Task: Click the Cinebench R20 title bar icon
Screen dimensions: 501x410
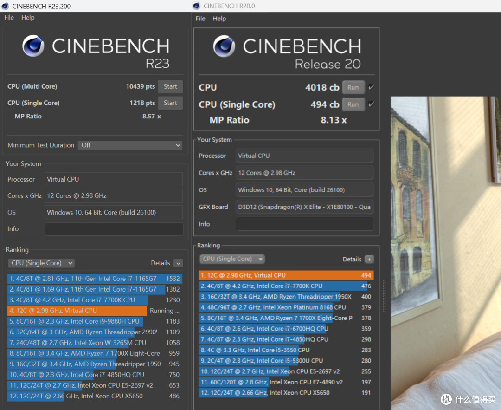Action: coord(196,6)
